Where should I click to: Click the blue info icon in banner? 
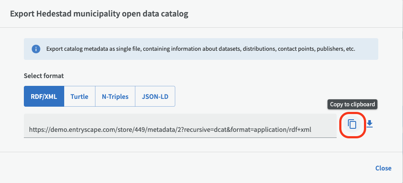[x=36, y=49]
